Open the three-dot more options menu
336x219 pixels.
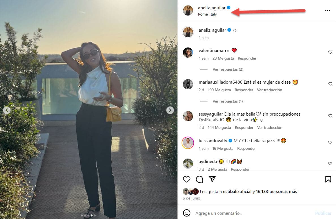coord(328,11)
